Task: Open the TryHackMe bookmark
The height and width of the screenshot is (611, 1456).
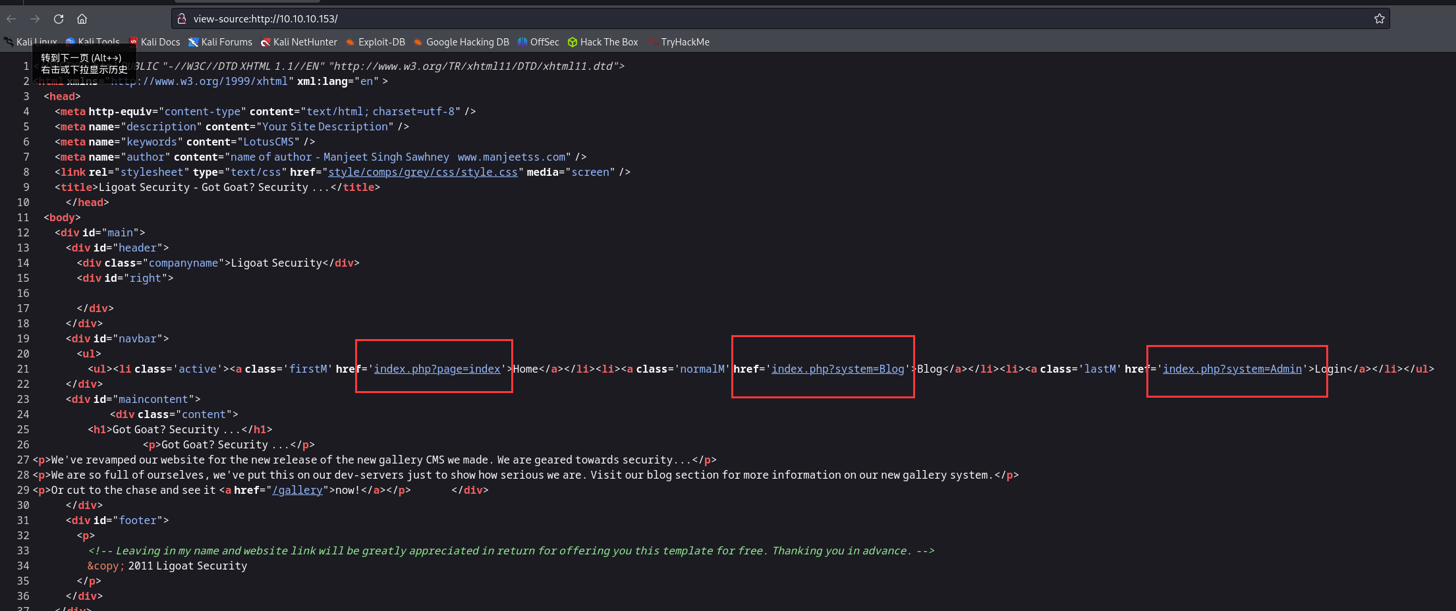Action: [x=679, y=42]
